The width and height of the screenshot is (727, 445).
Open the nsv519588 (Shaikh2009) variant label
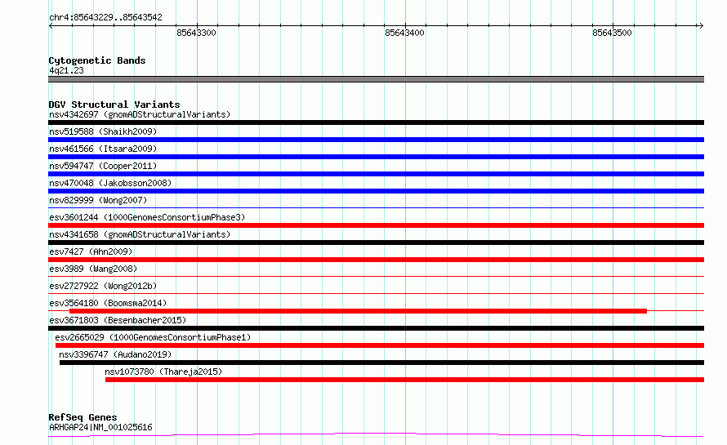103,131
